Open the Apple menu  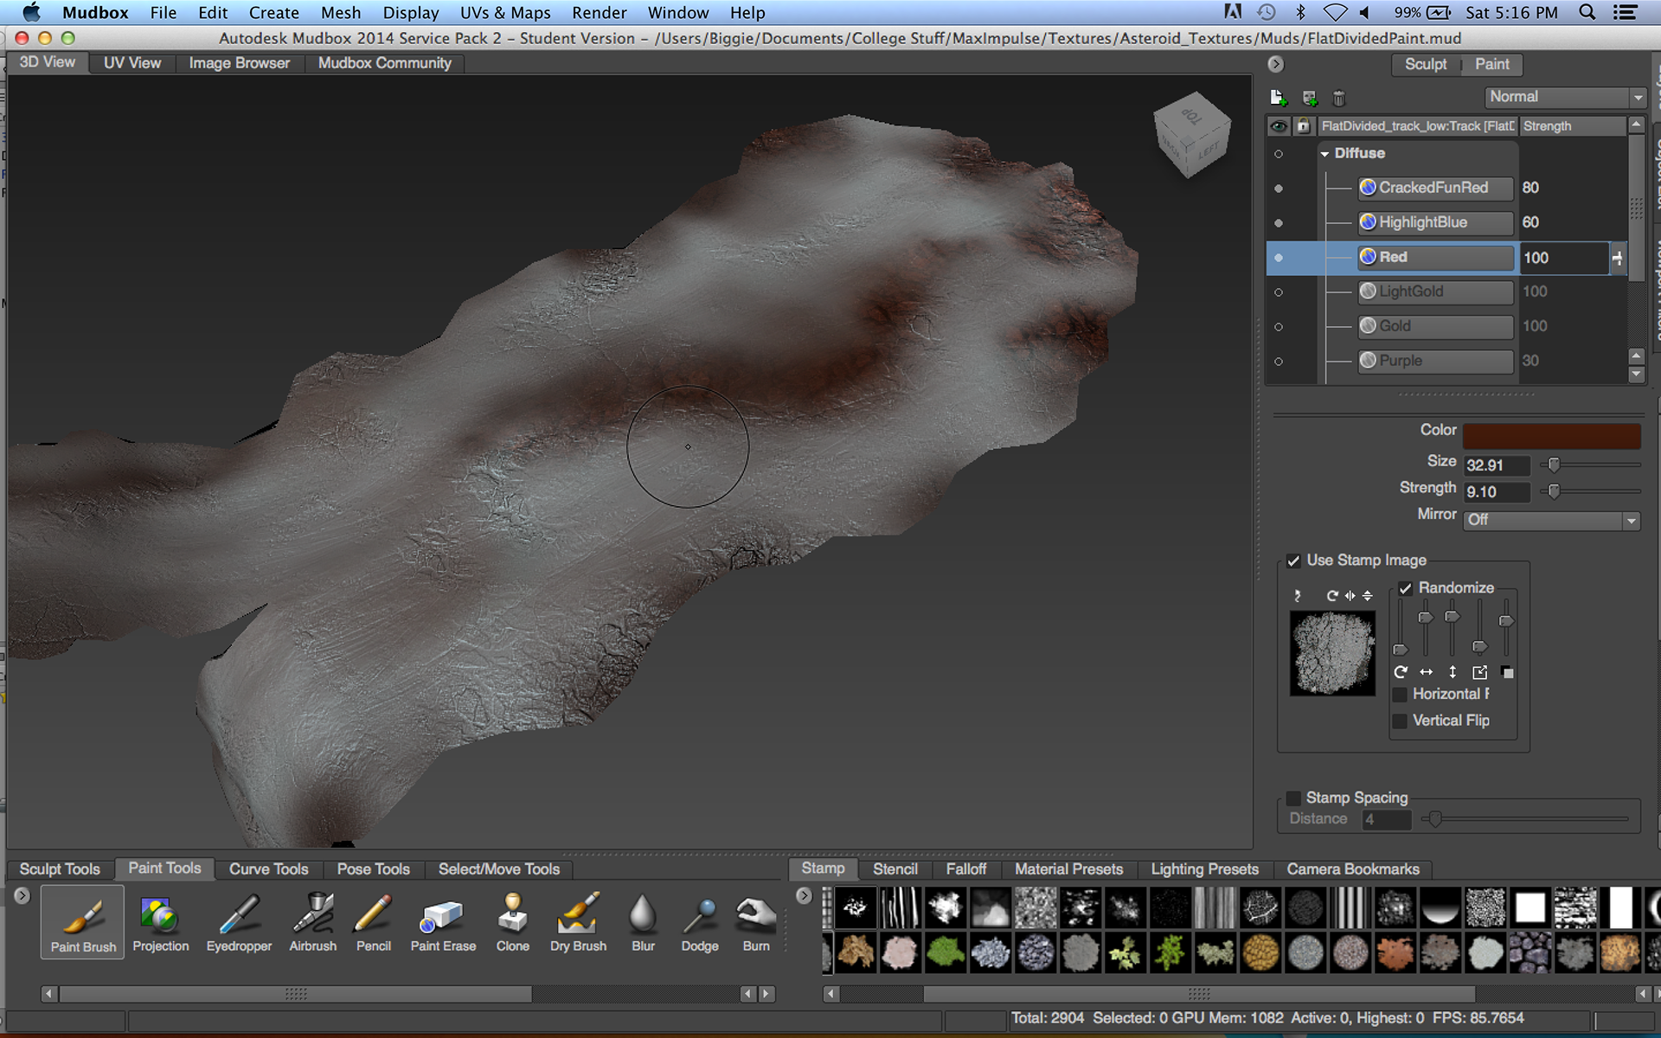pyautogui.click(x=31, y=12)
